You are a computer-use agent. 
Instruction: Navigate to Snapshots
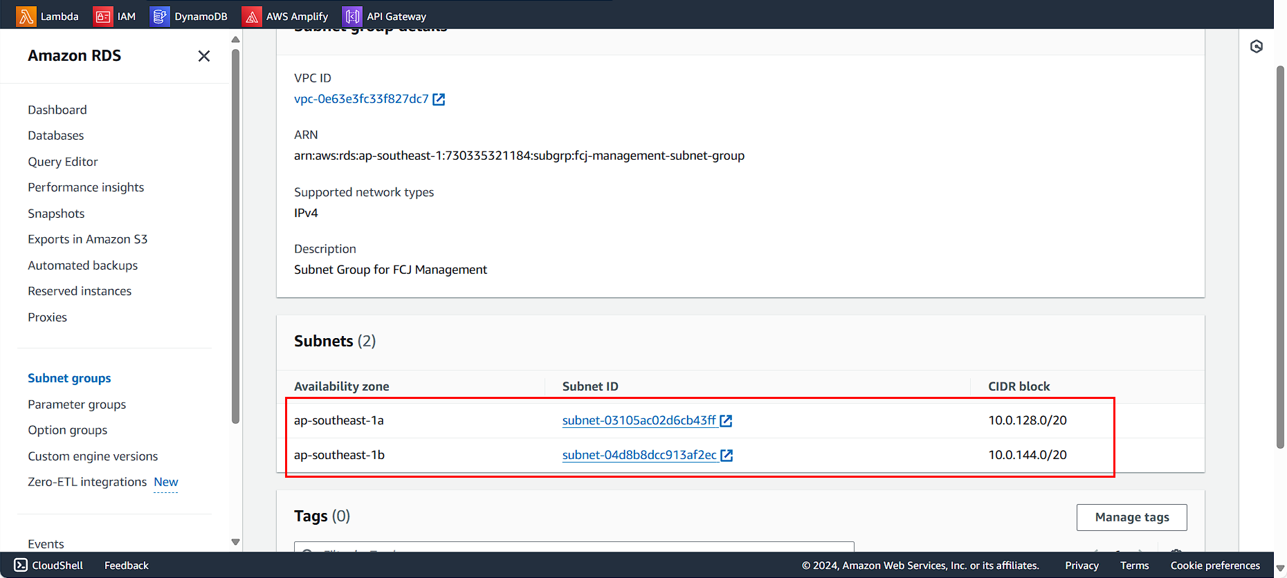[56, 214]
